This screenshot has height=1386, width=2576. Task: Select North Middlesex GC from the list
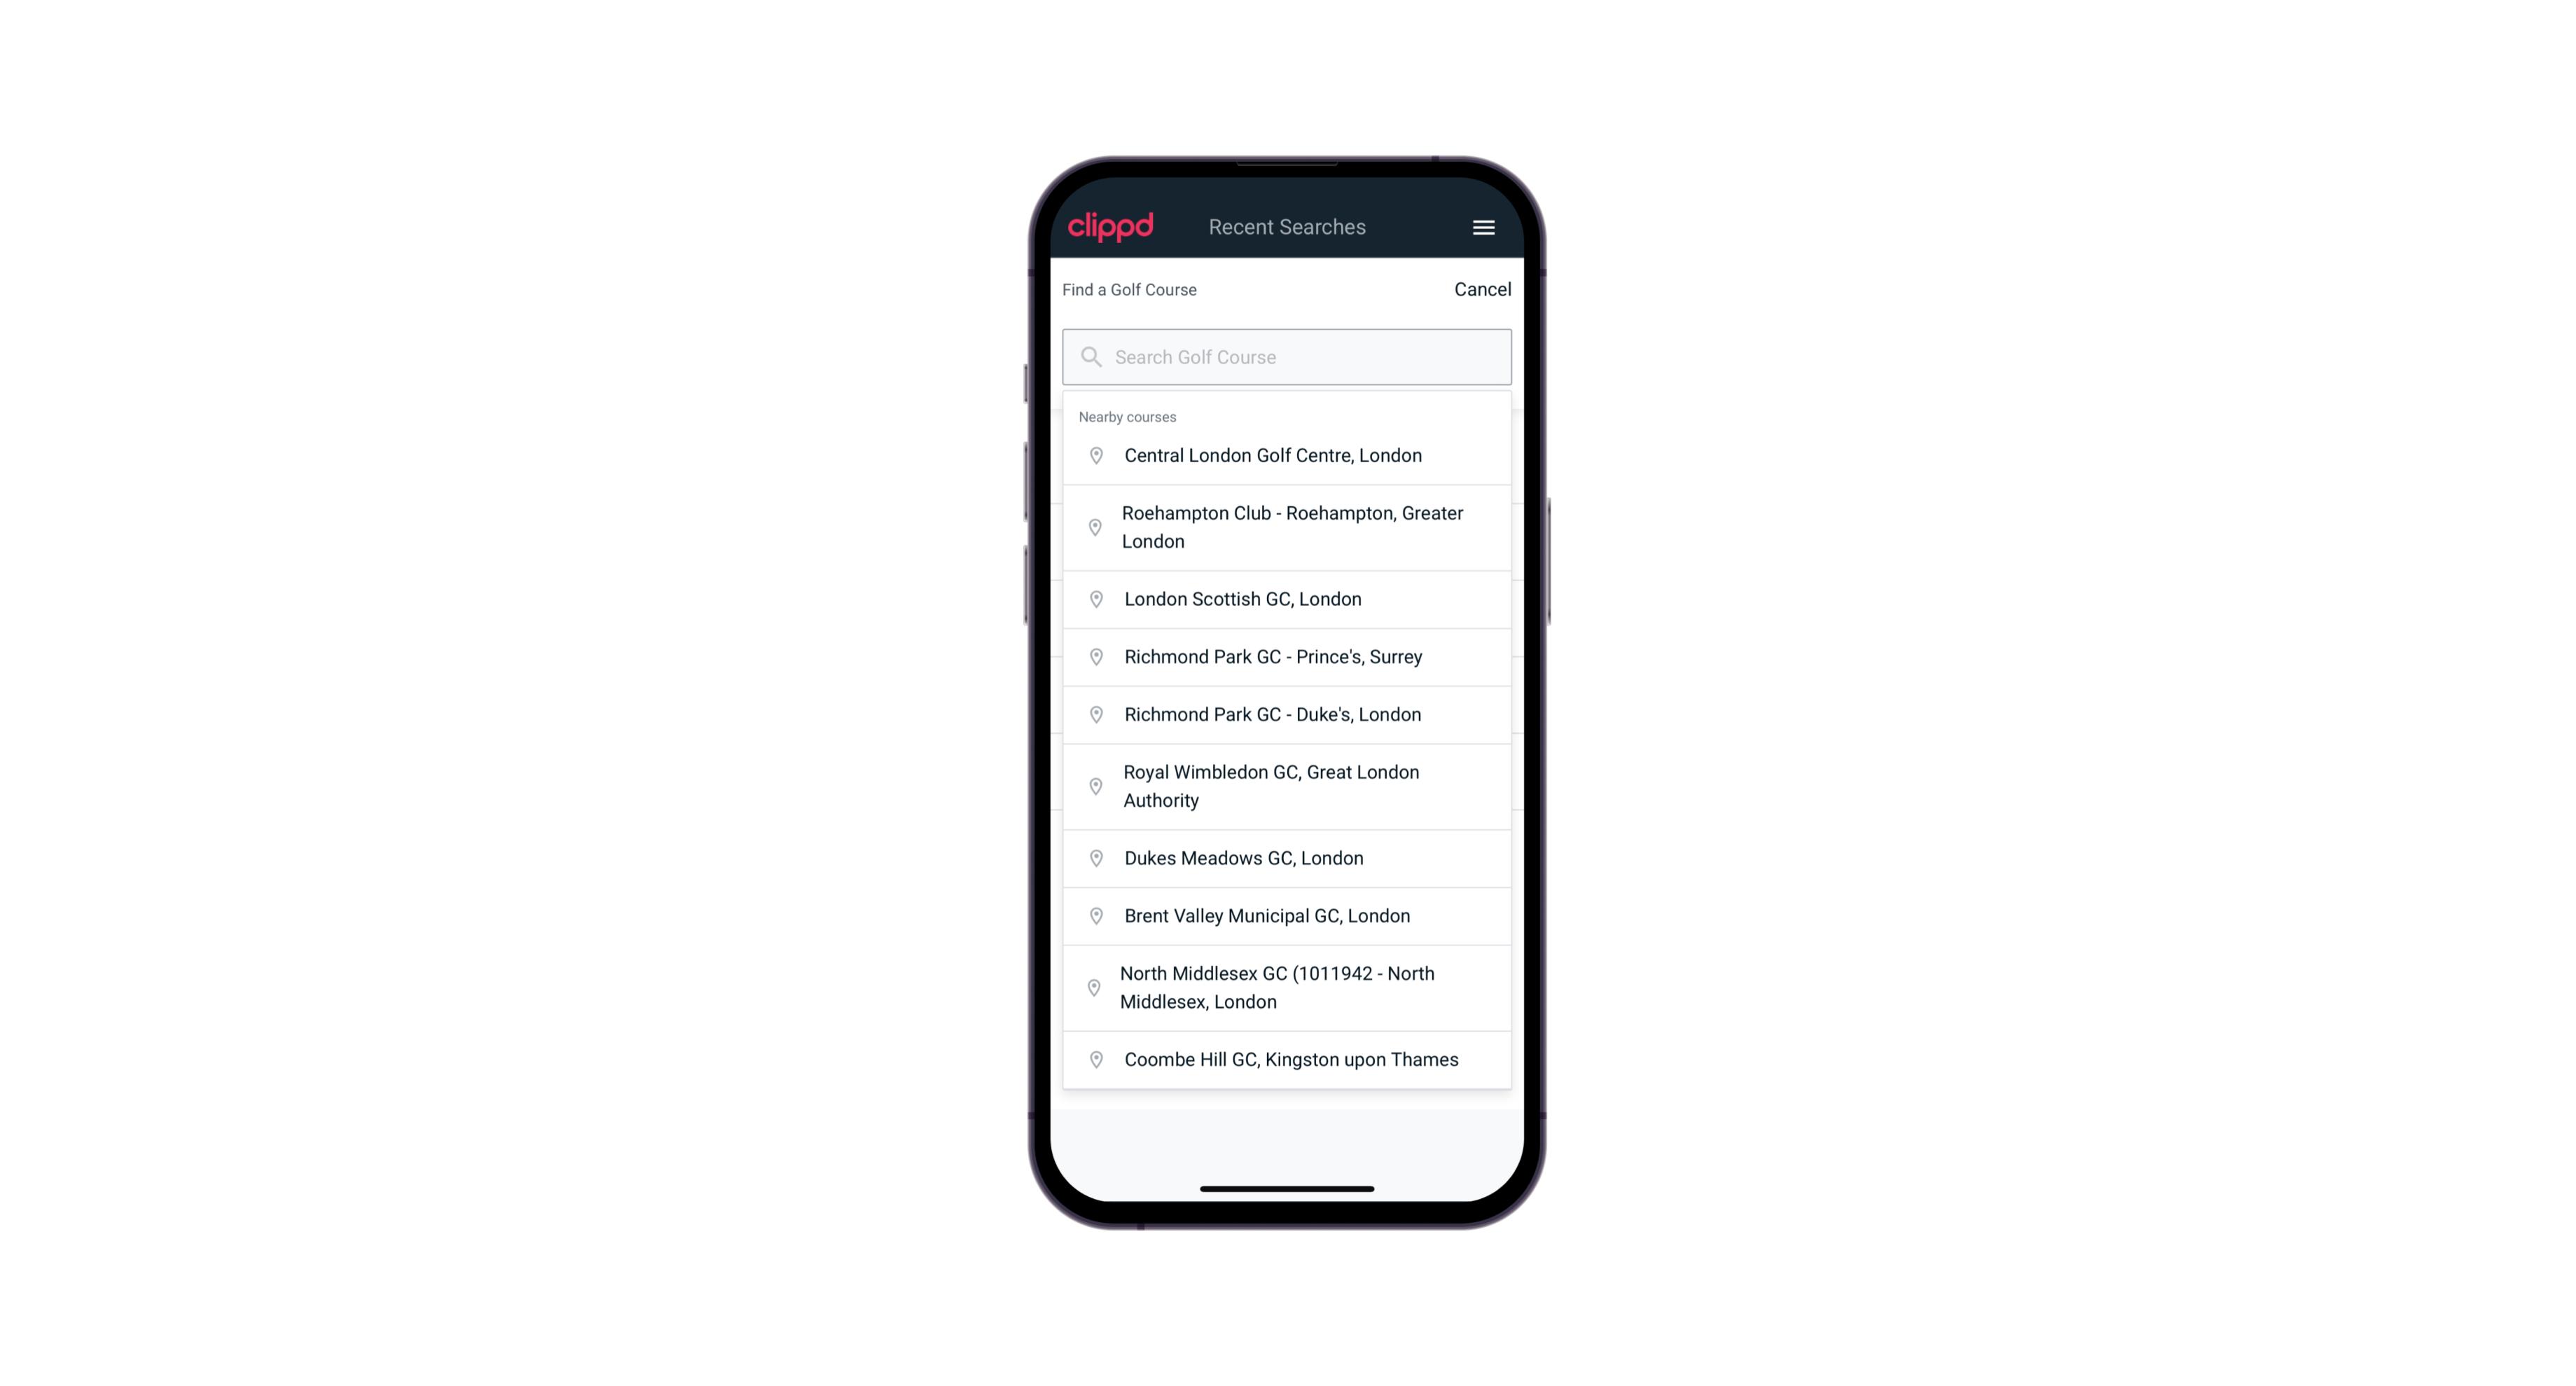click(1287, 987)
